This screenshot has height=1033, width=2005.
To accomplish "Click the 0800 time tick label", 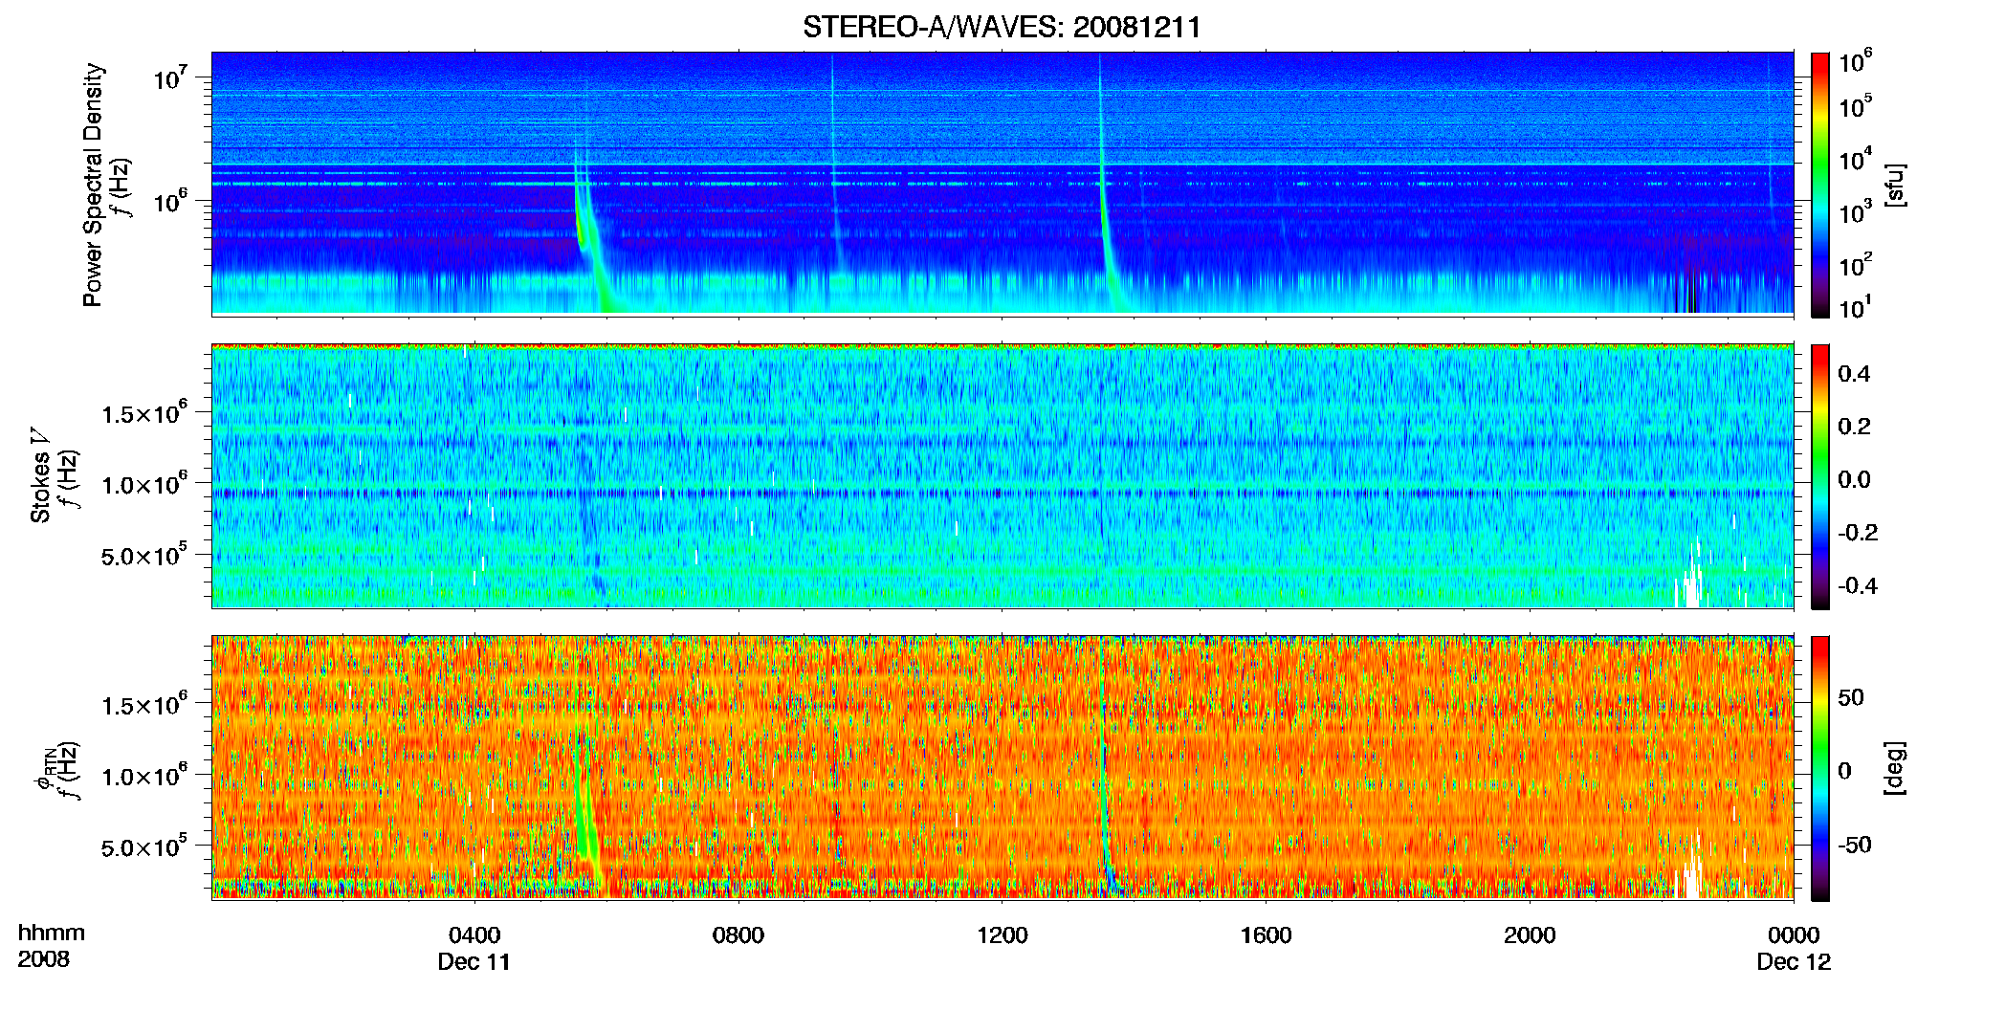I will click(738, 934).
